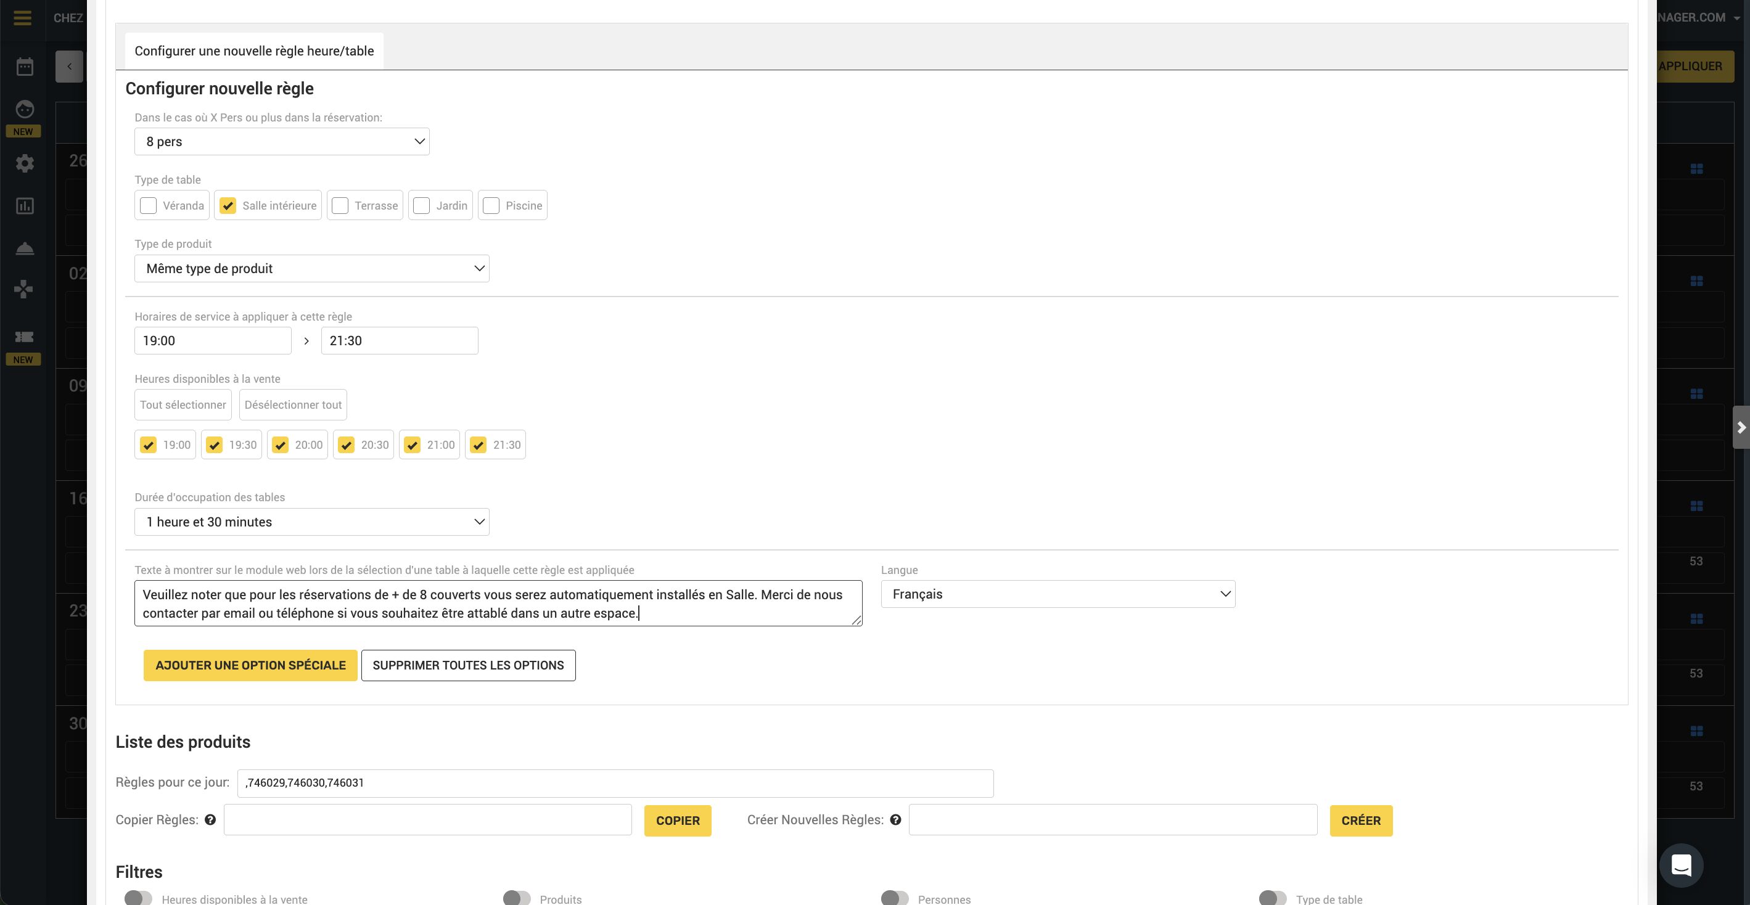Click the Copier button
Screen dimensions: 1750x905
click(676, 821)
